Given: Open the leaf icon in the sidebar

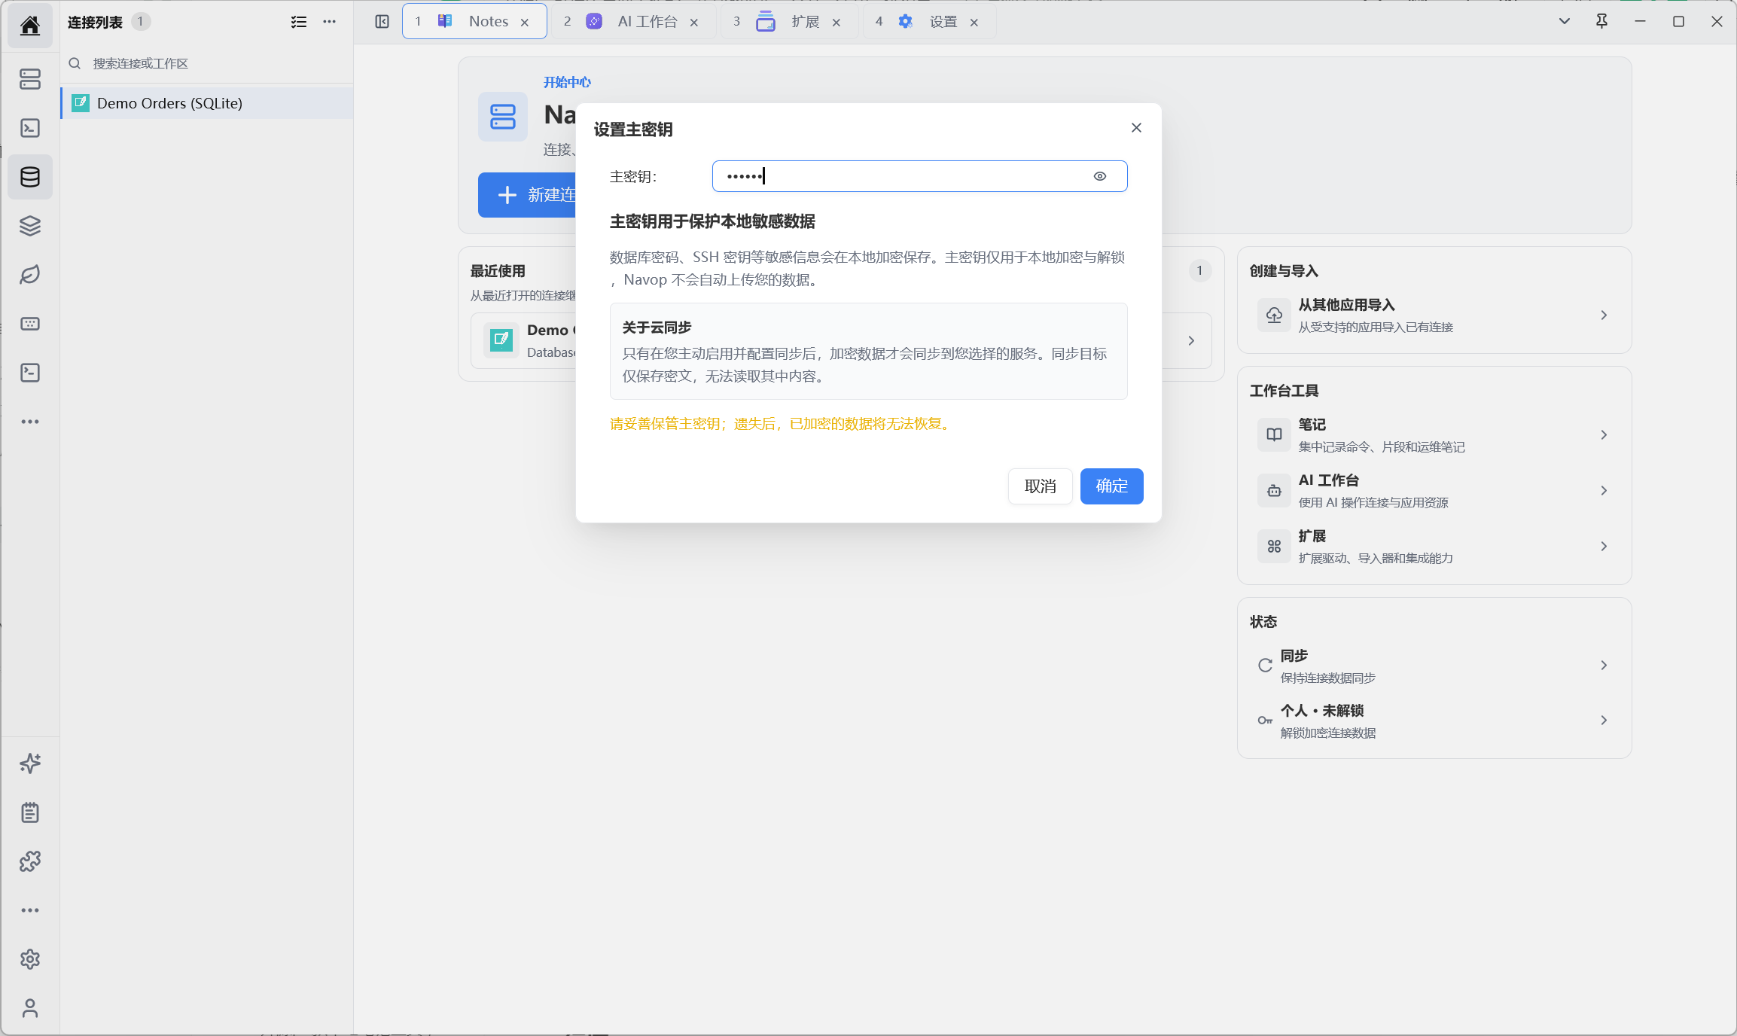Looking at the screenshot, I should pyautogui.click(x=30, y=275).
